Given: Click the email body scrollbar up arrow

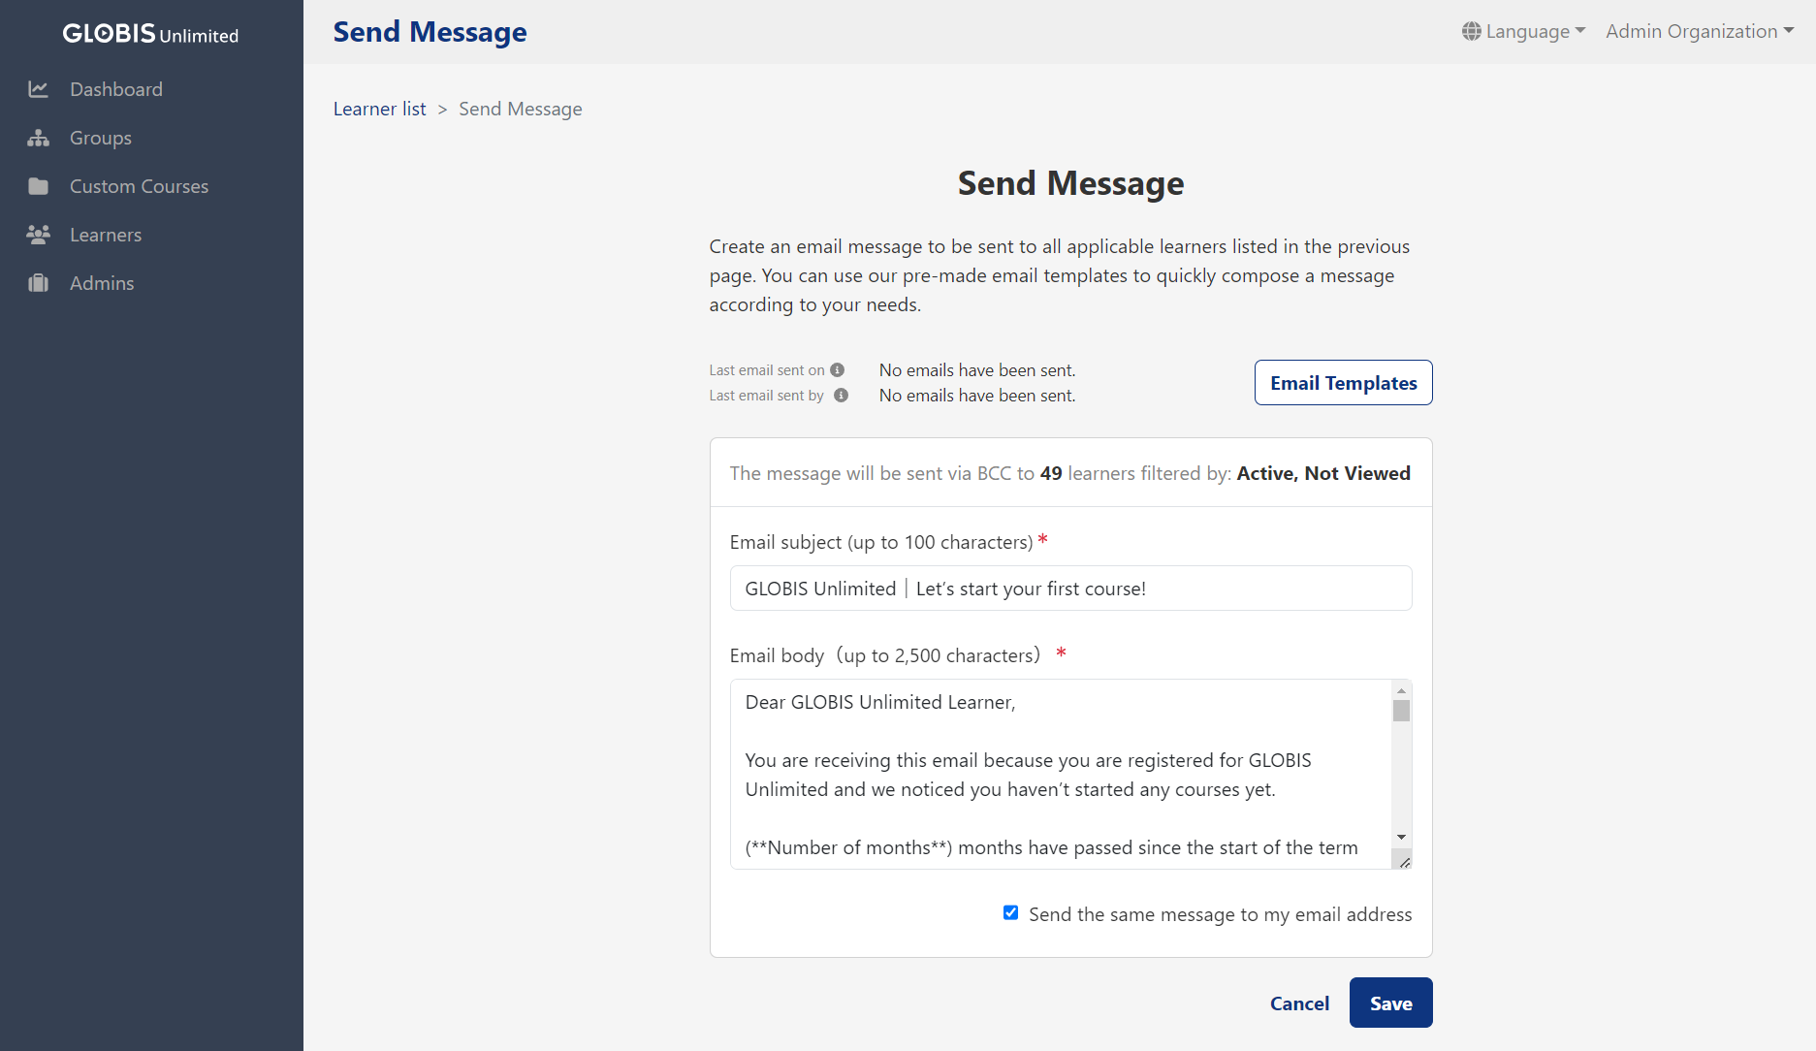Looking at the screenshot, I should pyautogui.click(x=1401, y=690).
